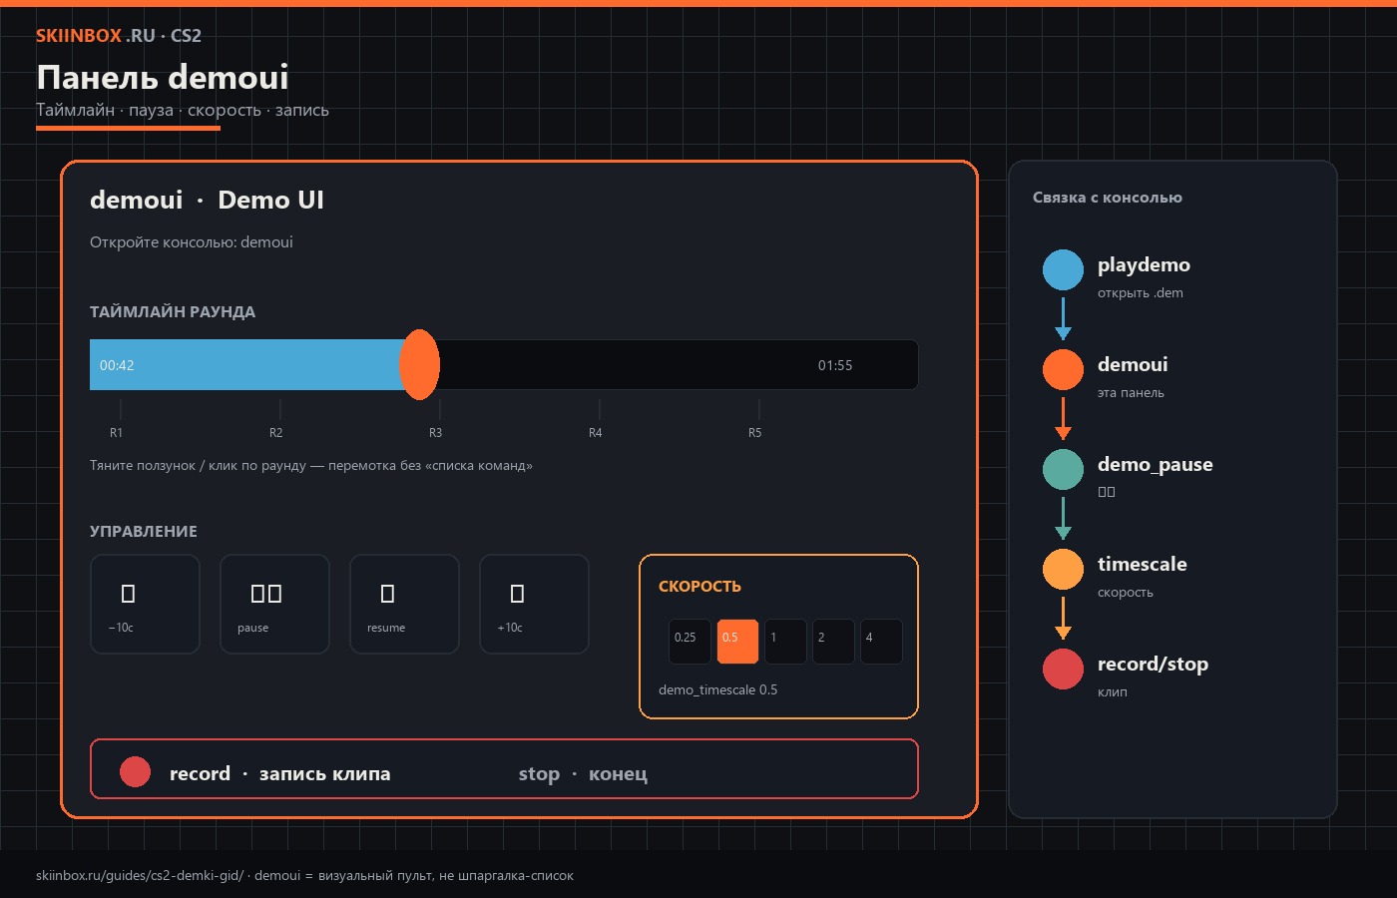
Task: Grab the orange timeline slider handle
Action: 419,364
